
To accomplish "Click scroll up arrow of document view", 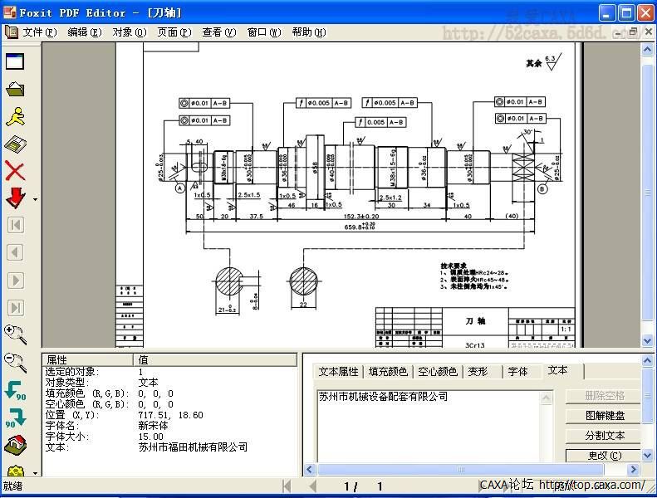I will (x=648, y=50).
